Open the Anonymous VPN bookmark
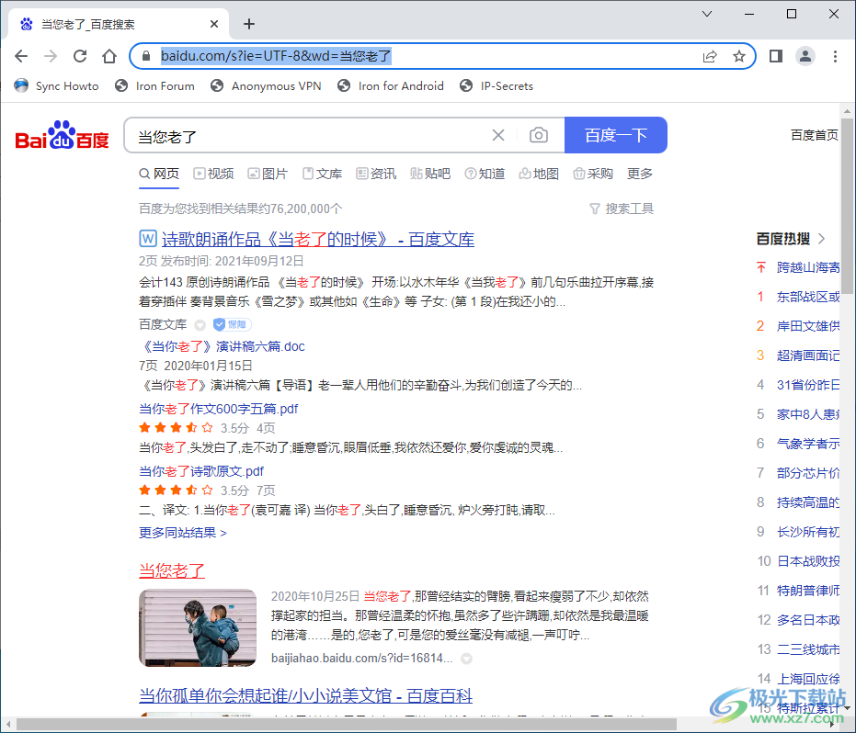This screenshot has width=856, height=733. tap(267, 86)
